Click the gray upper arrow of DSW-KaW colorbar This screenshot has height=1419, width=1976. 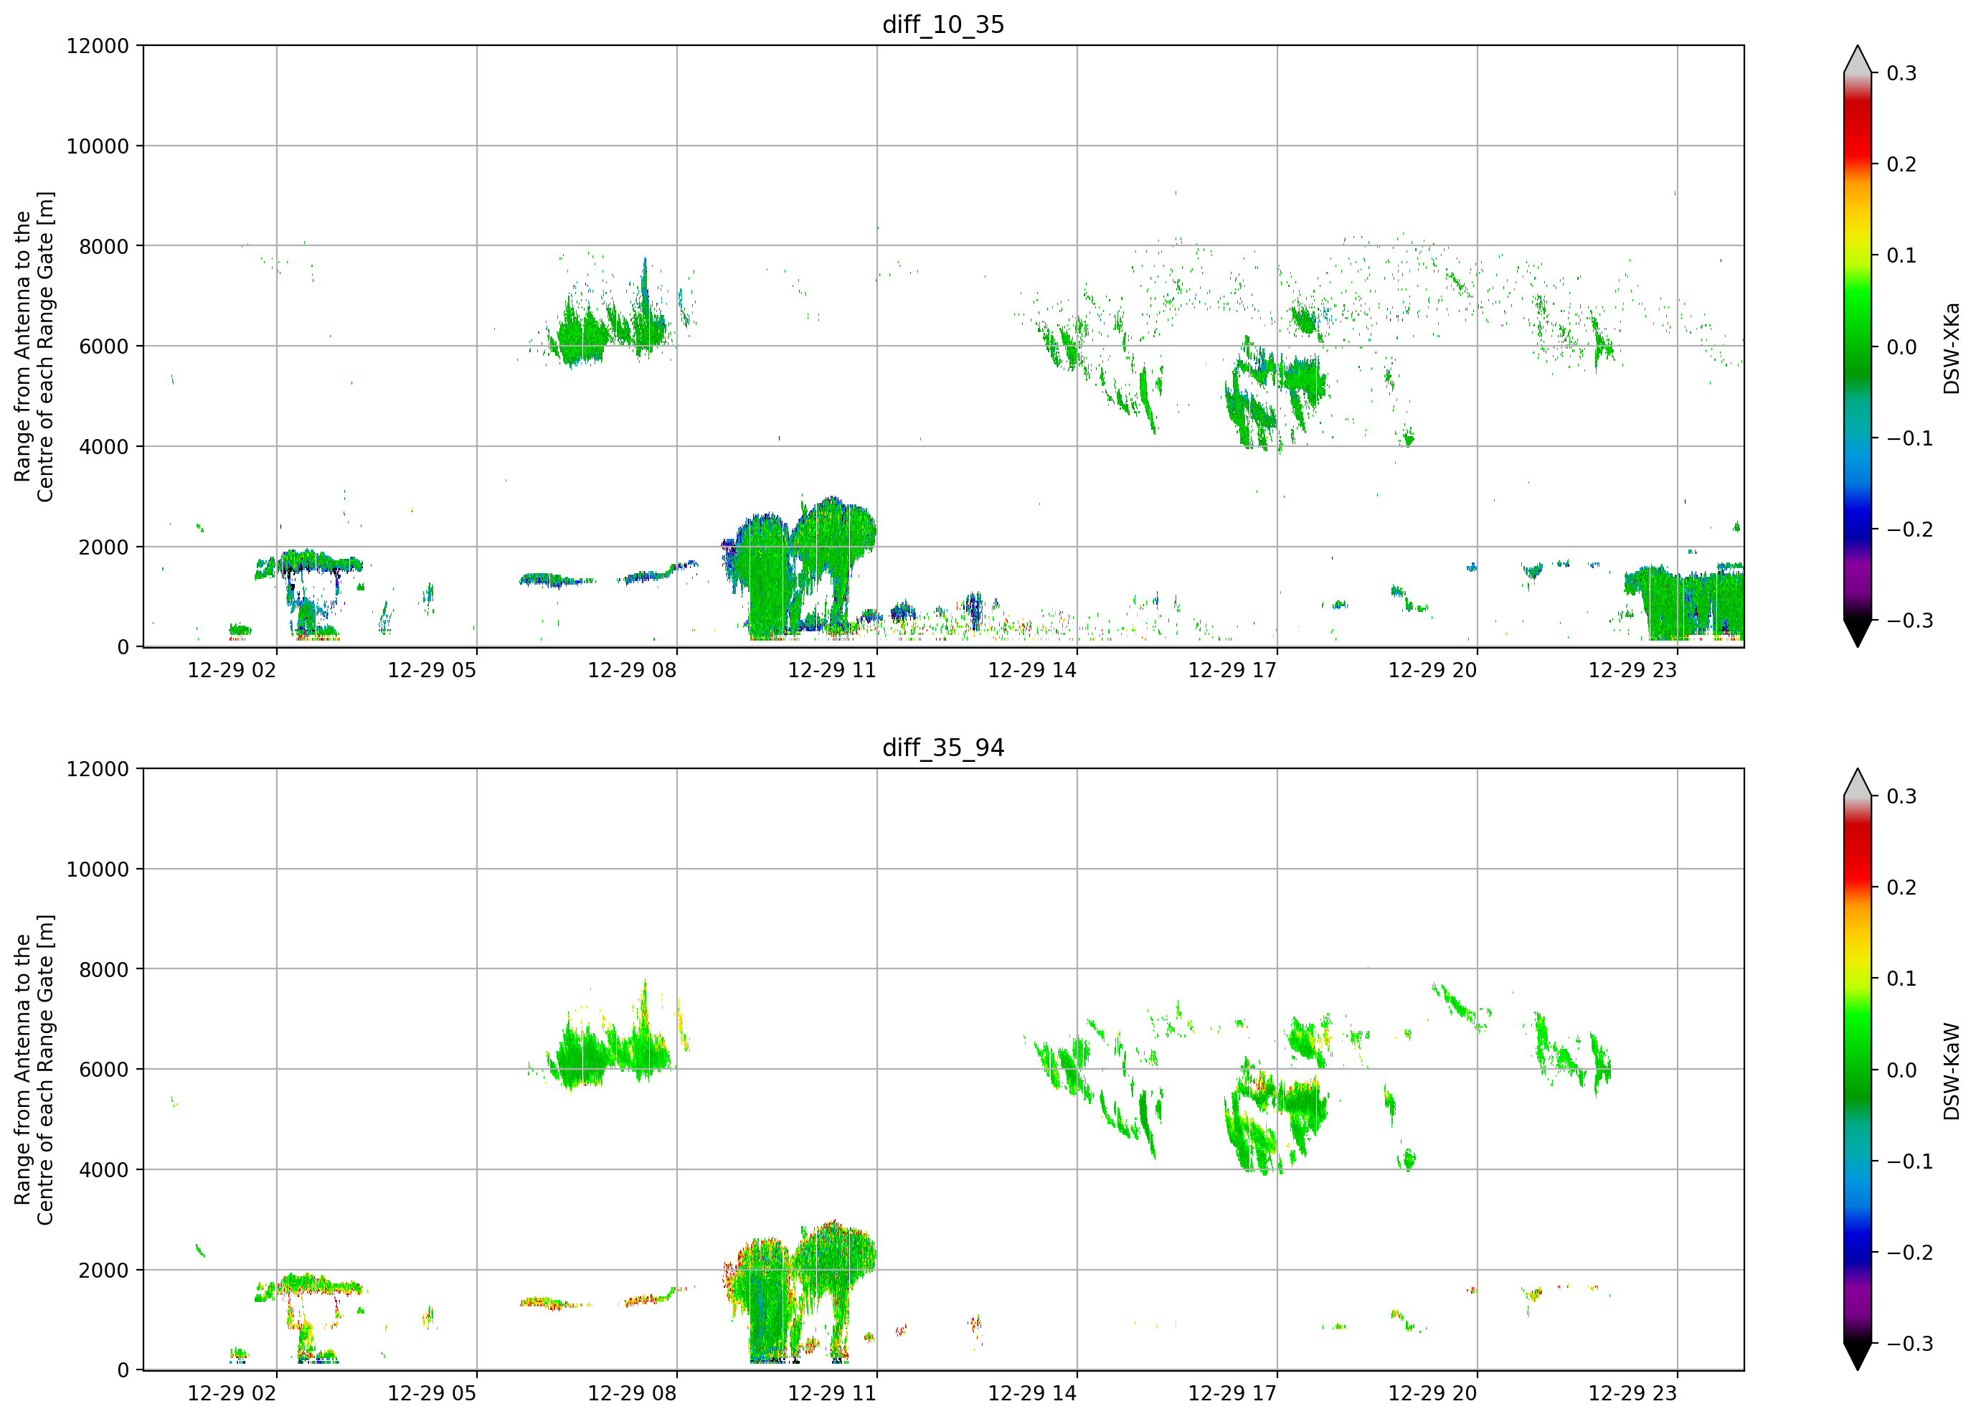(1858, 783)
